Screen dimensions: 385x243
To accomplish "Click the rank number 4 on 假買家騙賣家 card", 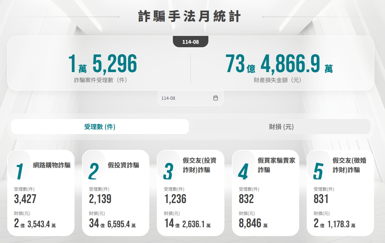I will [243, 172].
